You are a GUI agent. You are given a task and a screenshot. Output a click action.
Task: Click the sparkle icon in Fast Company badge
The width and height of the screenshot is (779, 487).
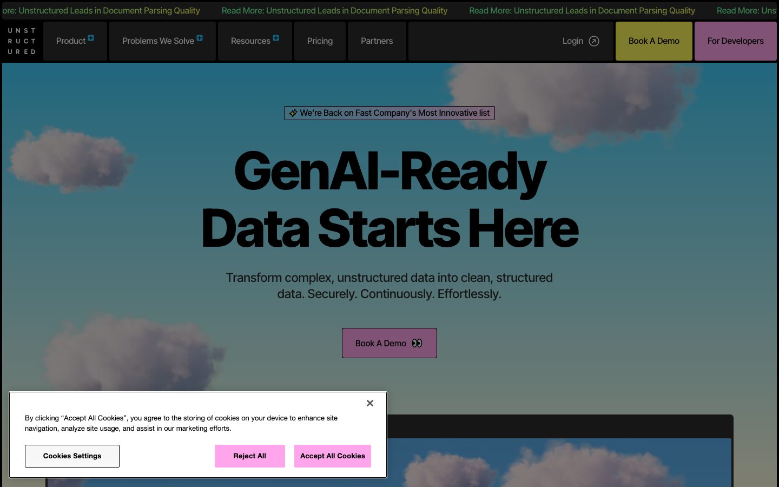click(x=293, y=113)
